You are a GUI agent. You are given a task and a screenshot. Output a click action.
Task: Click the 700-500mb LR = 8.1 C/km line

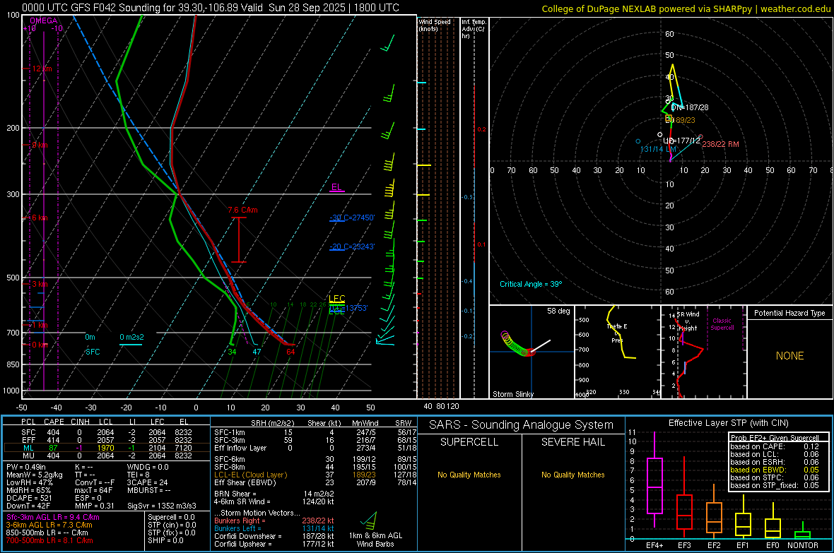pyautogui.click(x=49, y=540)
